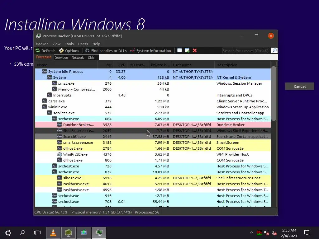Select the red X Find window and kill icon
The height and width of the screenshot is (239, 319).
[x=195, y=50]
